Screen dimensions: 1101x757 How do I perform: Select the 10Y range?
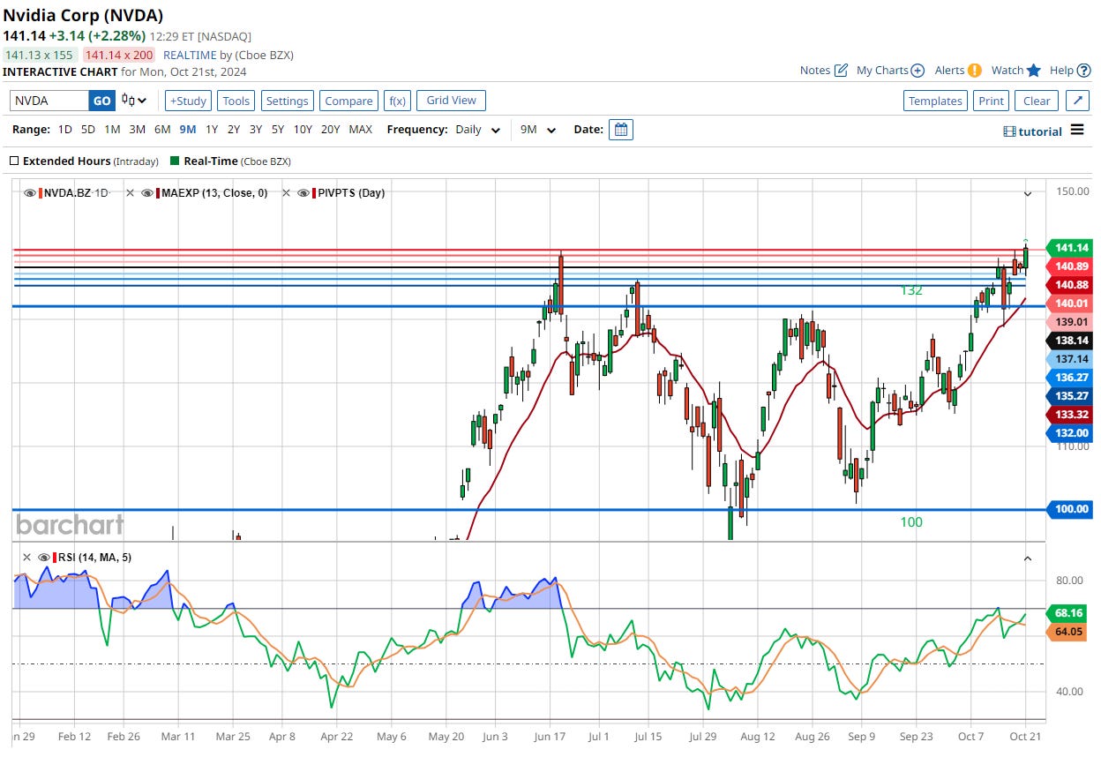point(303,130)
